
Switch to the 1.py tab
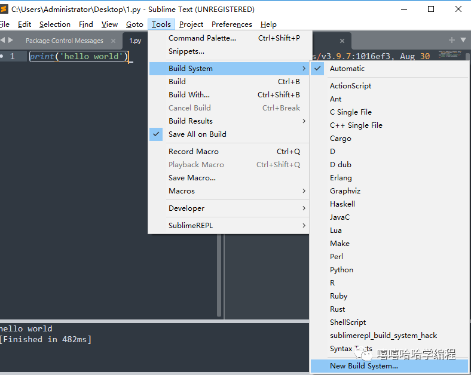135,41
